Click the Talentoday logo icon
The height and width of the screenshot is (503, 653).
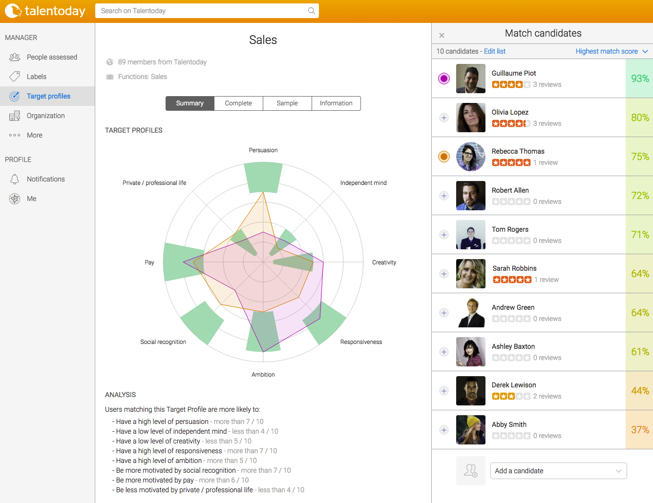click(x=13, y=11)
